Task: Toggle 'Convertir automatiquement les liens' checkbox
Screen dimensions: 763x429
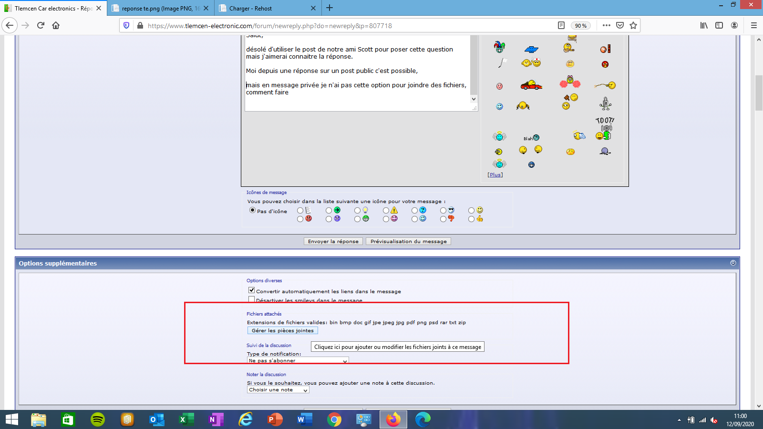Action: coord(251,290)
